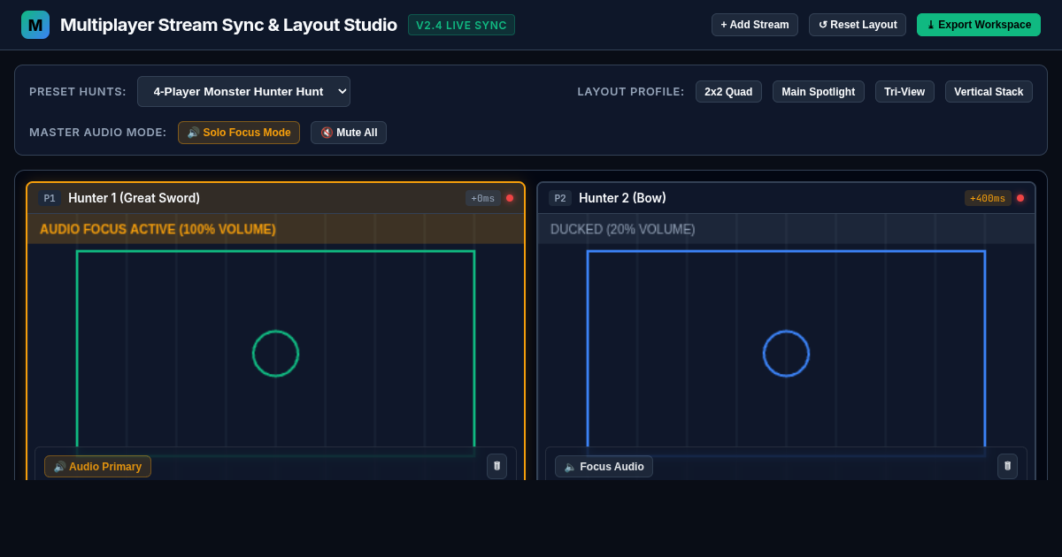Switch to Main Spotlight layout
The height and width of the screenshot is (557, 1062).
819,92
